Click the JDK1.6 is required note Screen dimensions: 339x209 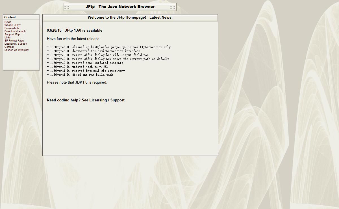(77, 82)
